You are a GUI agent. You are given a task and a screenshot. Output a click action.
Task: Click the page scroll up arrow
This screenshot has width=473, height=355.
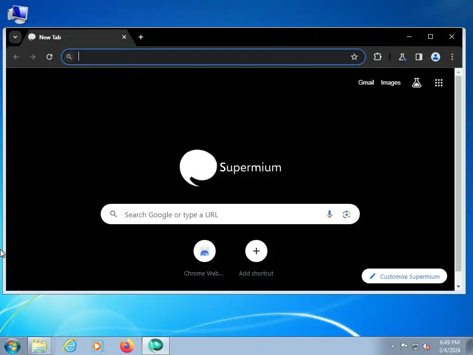pyautogui.click(x=458, y=72)
